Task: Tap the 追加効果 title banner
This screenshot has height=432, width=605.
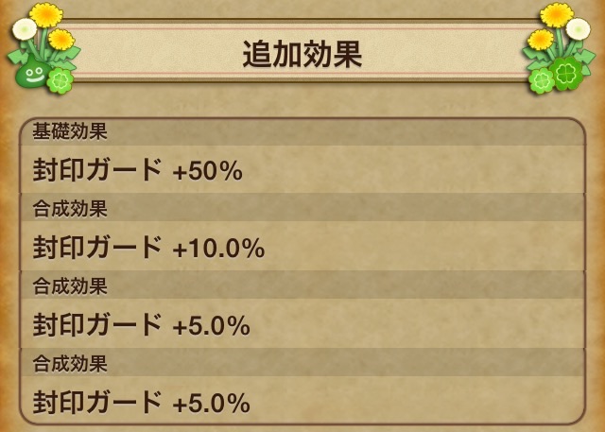Action: [302, 55]
